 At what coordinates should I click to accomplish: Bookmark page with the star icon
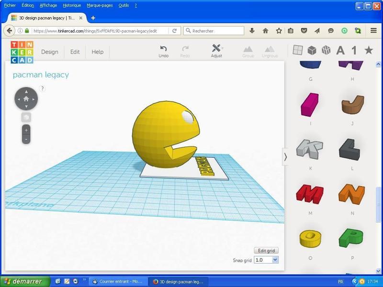[x=279, y=31]
